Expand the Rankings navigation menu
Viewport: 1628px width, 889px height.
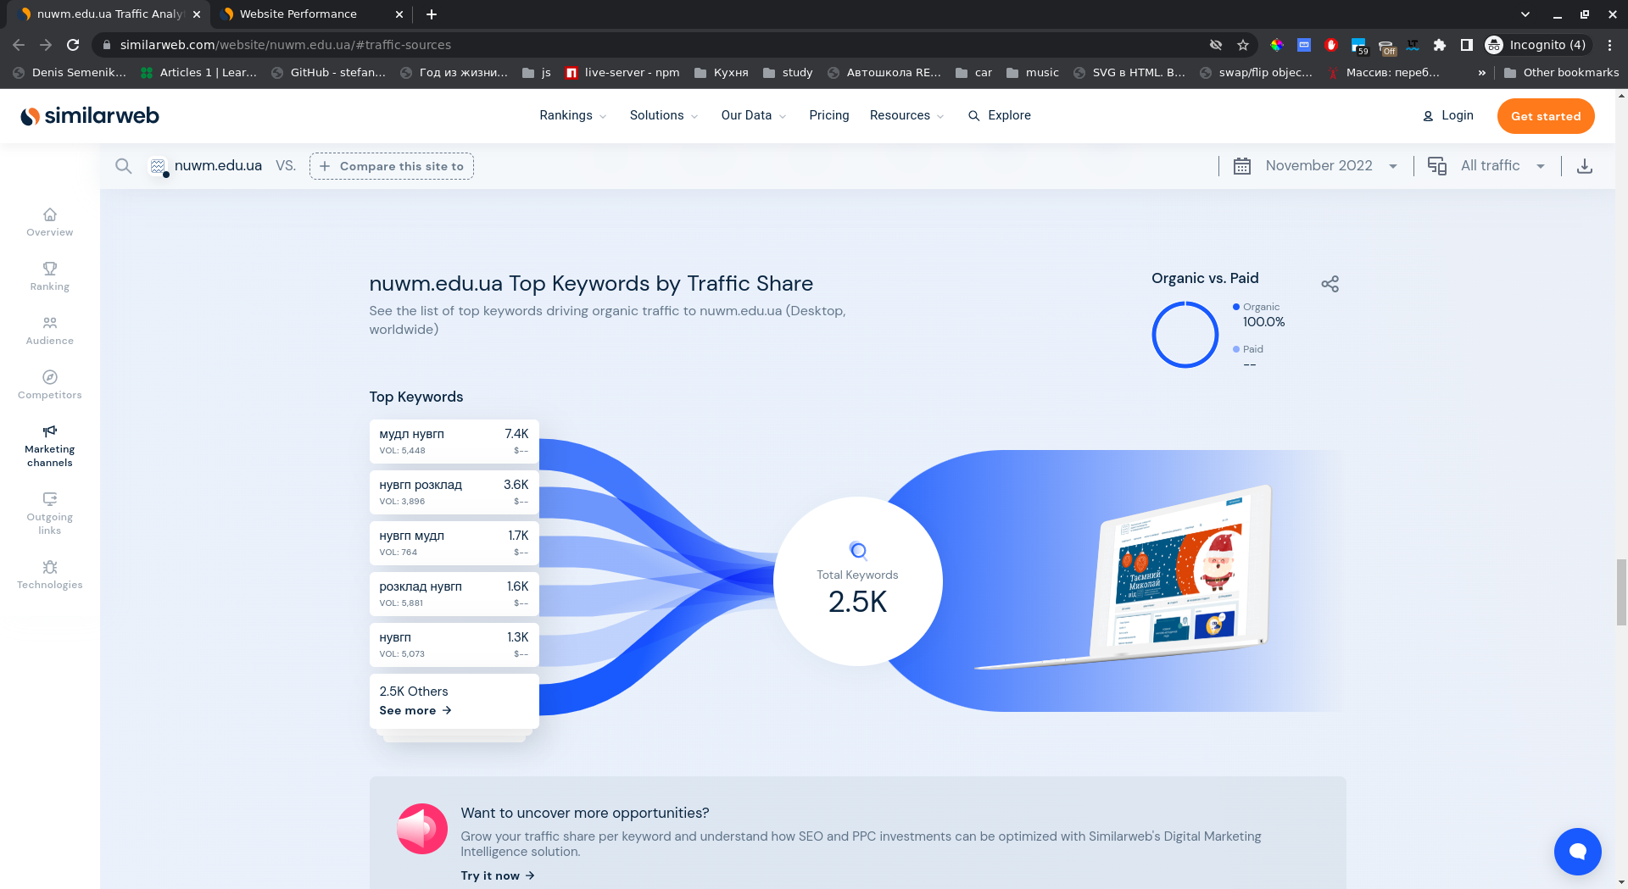(x=572, y=115)
